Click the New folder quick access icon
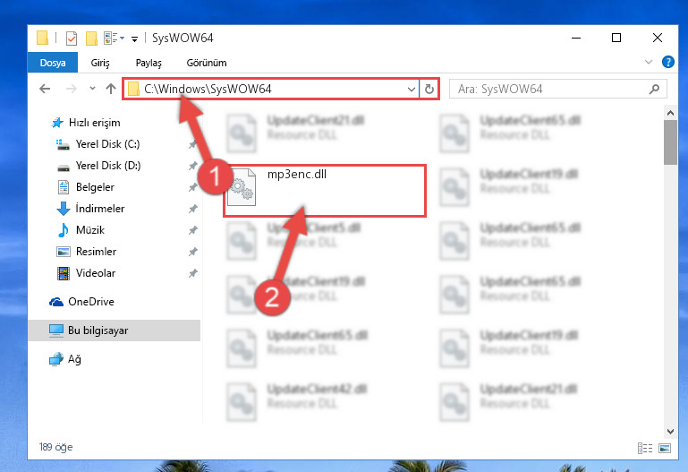Image resolution: width=688 pixels, height=472 pixels. [91, 39]
